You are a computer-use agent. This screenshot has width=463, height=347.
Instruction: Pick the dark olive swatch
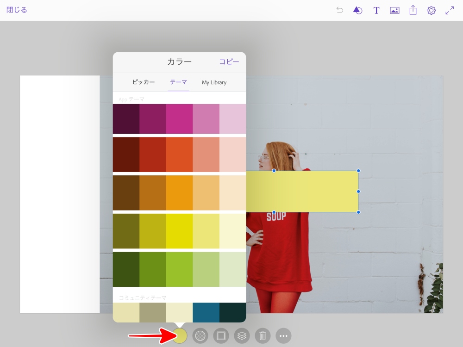pyautogui.click(x=126, y=231)
